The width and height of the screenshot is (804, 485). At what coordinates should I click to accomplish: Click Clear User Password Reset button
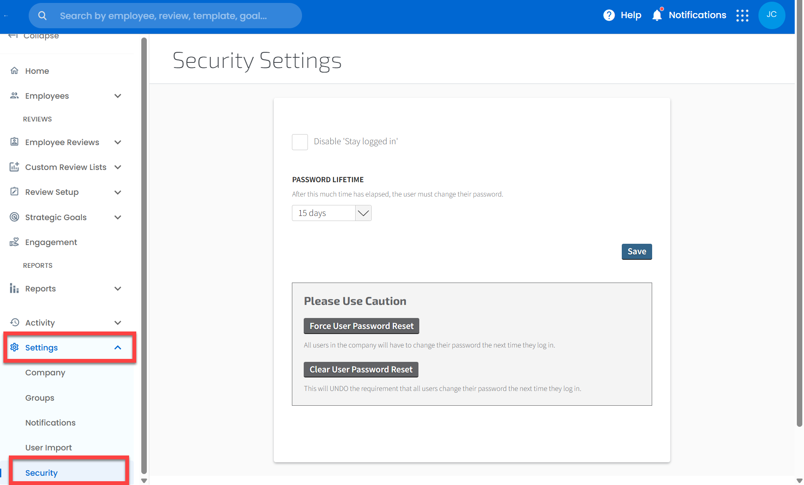click(x=361, y=369)
